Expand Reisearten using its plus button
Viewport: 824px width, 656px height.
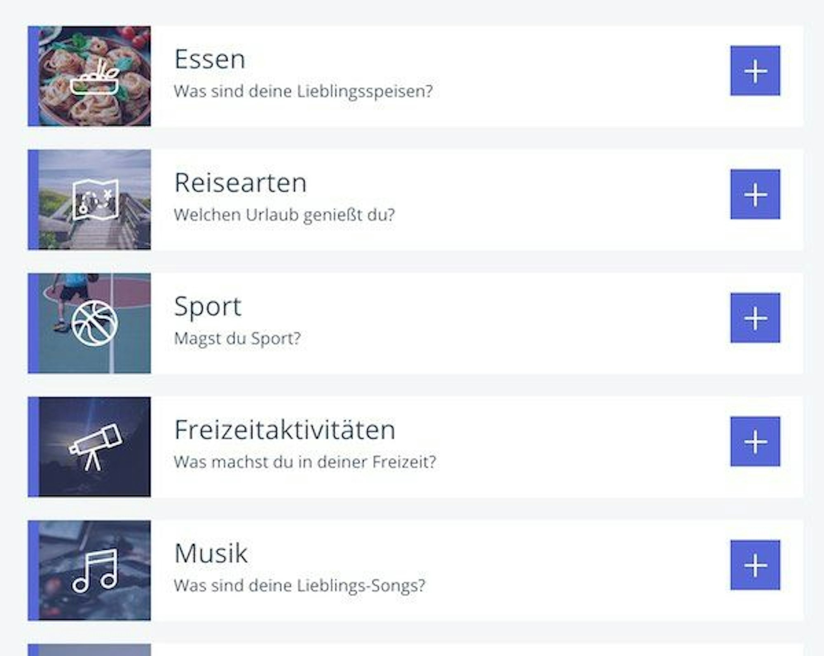click(755, 194)
